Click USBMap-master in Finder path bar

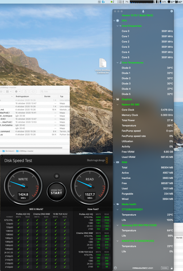click(25, 151)
